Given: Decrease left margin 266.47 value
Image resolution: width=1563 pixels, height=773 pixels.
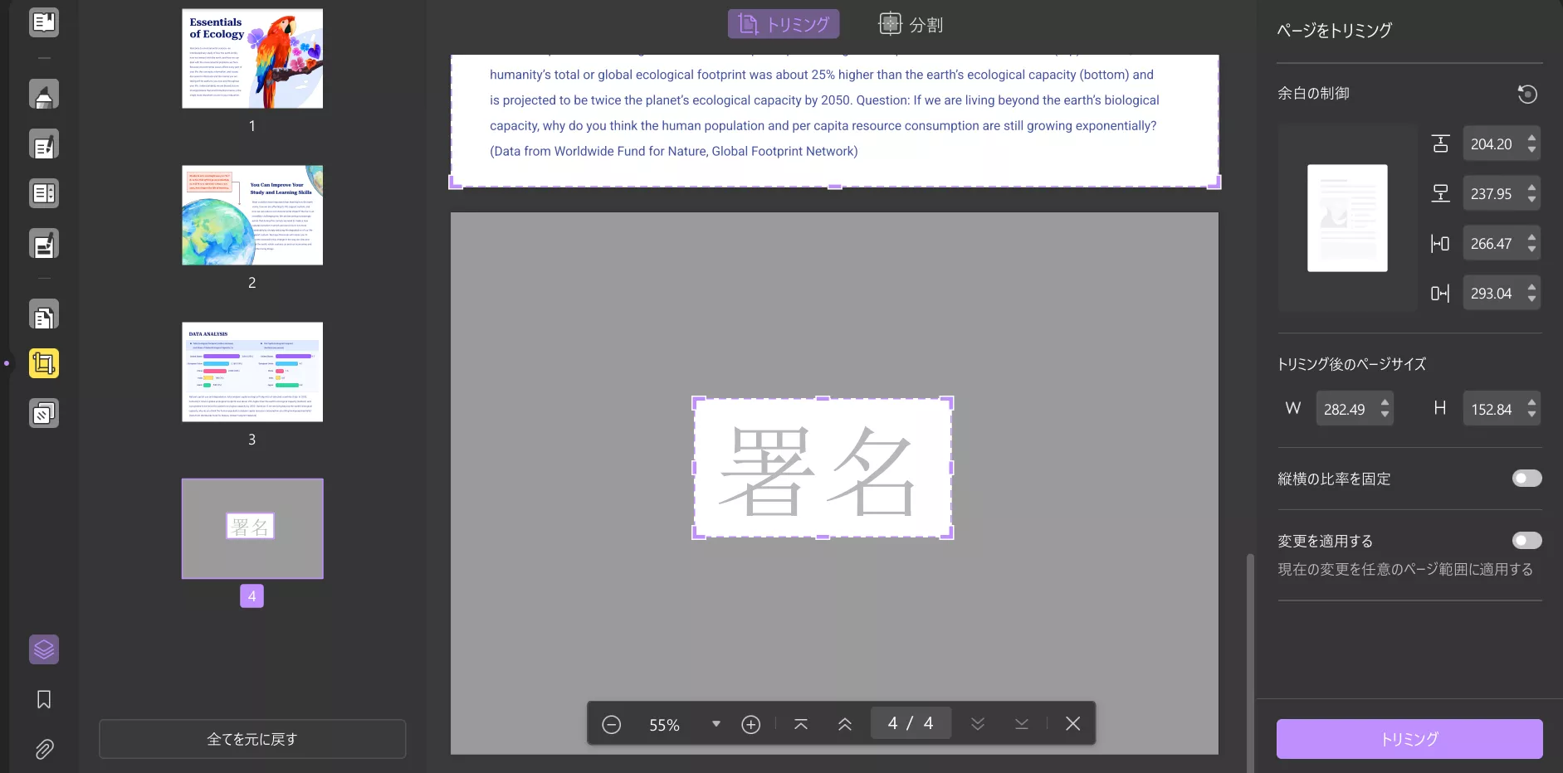Looking at the screenshot, I should click(1532, 250).
